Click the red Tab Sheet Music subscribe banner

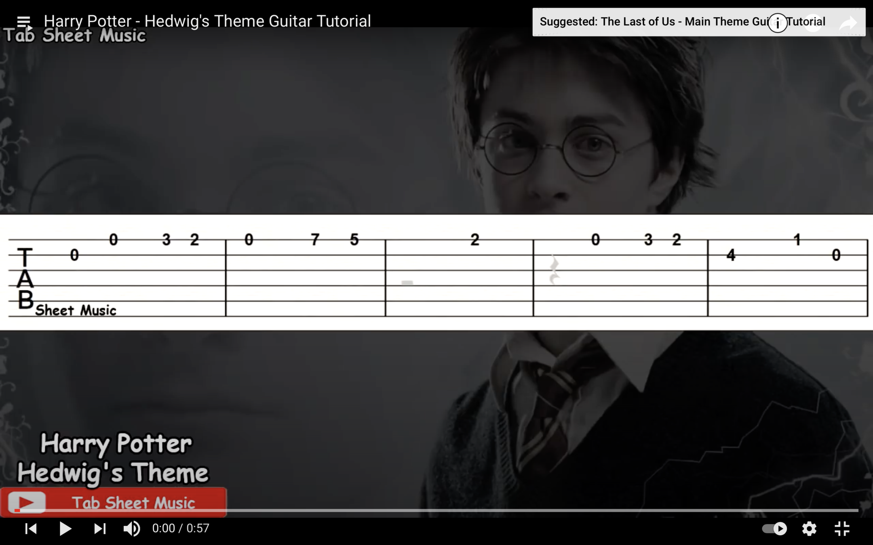coord(113,502)
